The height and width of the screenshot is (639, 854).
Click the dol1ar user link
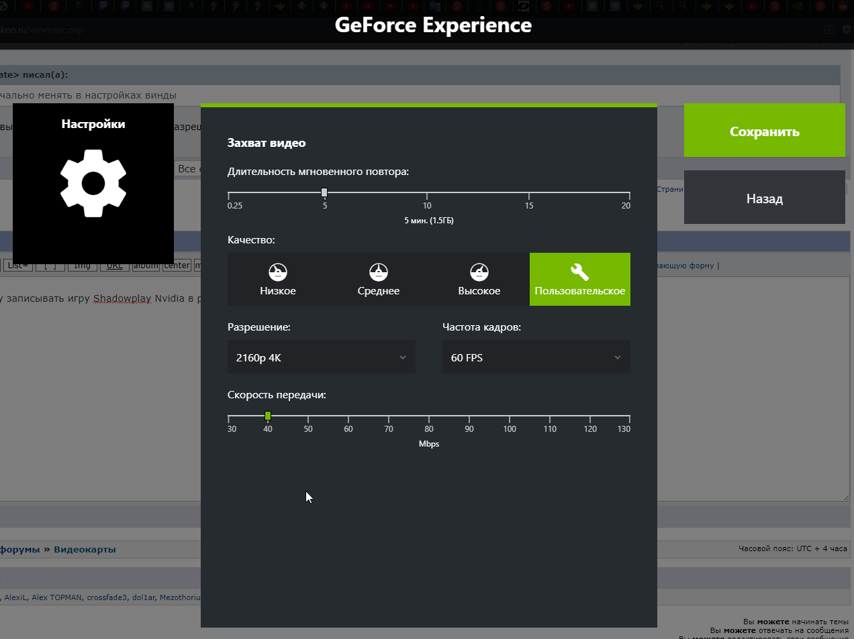(144, 597)
